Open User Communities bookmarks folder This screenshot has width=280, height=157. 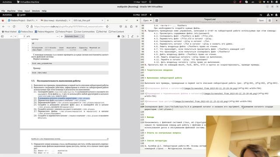coord(84,32)
